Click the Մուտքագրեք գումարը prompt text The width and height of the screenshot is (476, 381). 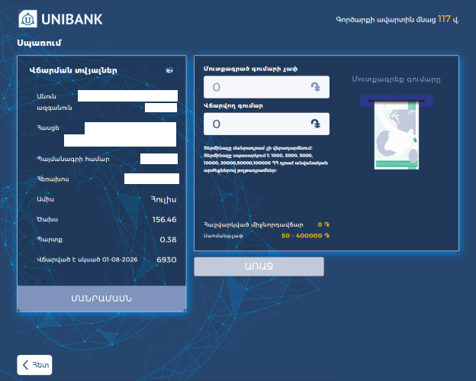pyautogui.click(x=396, y=79)
